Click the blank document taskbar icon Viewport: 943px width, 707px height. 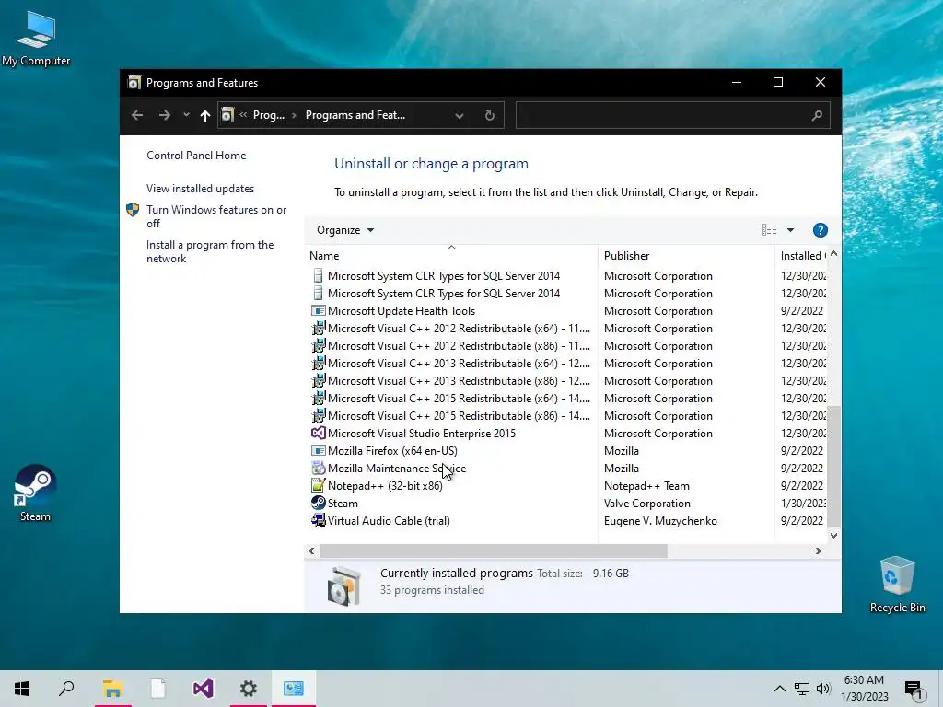(x=157, y=689)
